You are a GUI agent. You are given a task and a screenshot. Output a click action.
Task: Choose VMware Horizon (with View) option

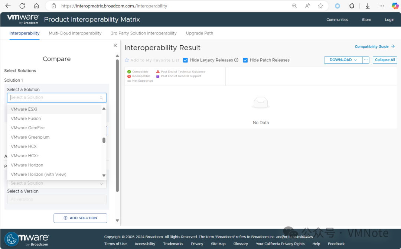click(54, 174)
